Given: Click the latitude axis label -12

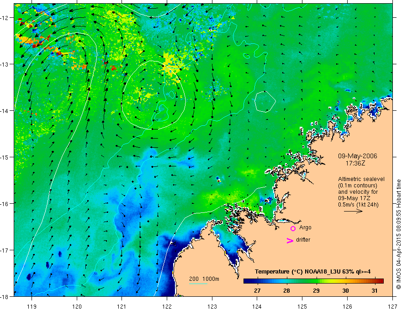Looking at the screenshot, I should 5,18.
